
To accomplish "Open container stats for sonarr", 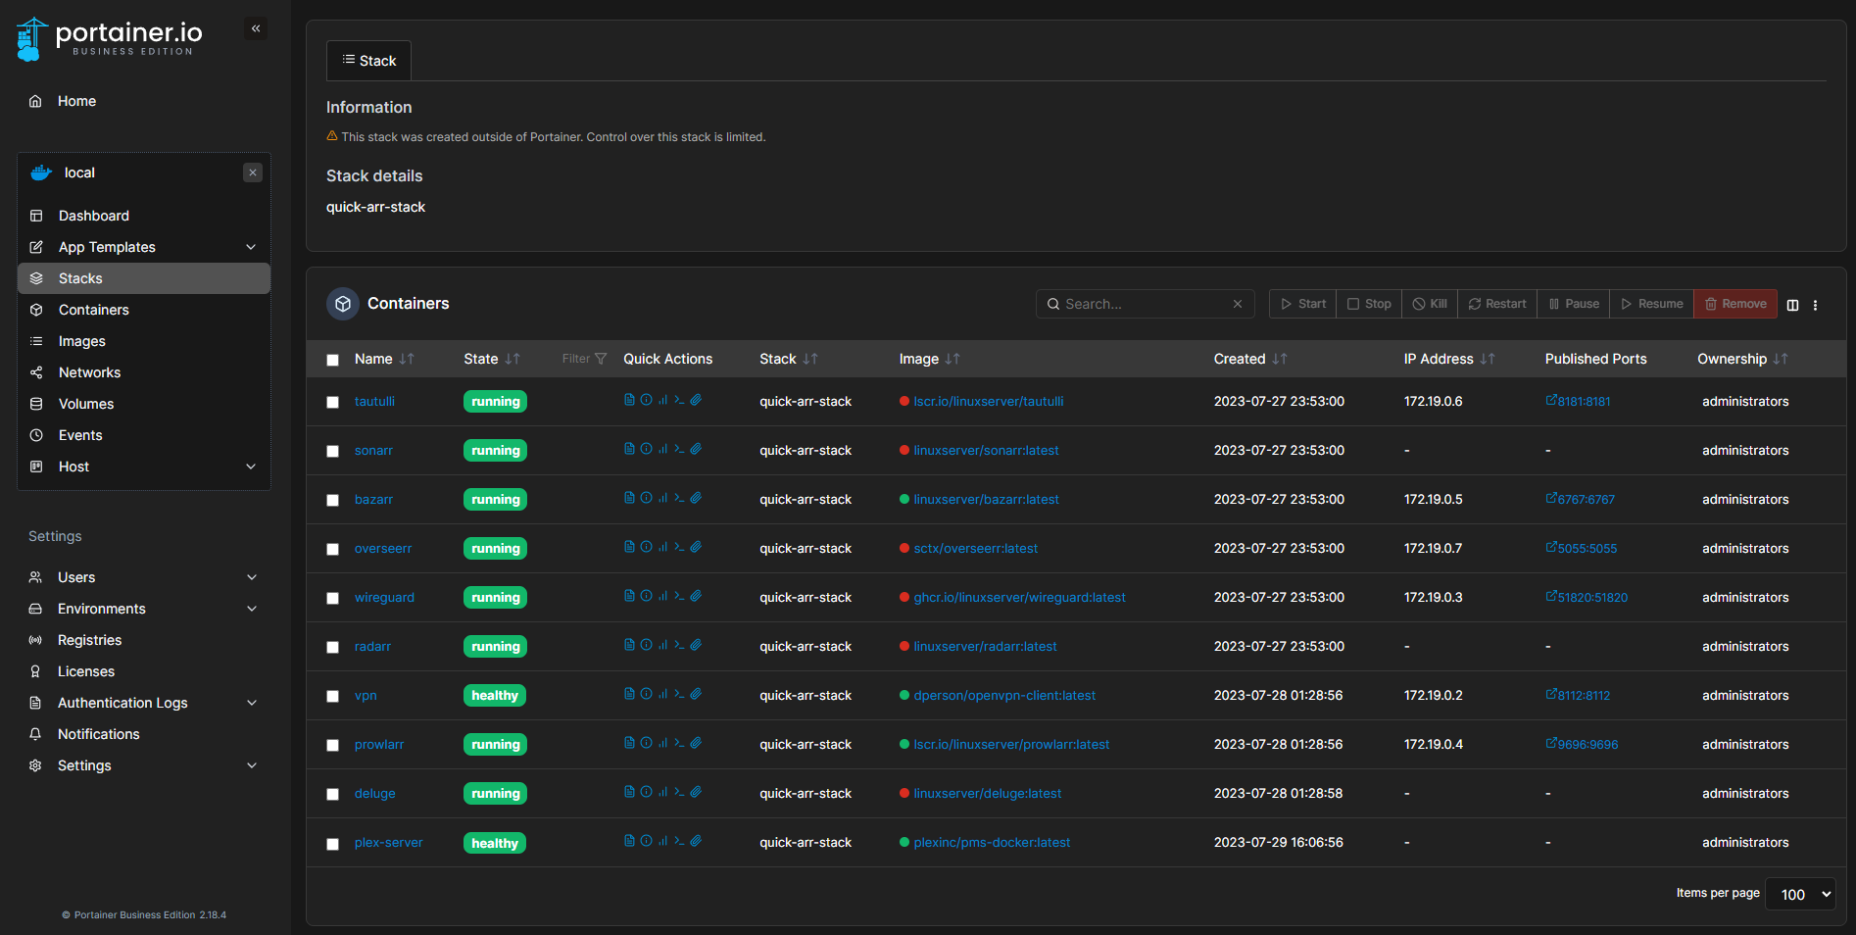I will (x=662, y=449).
